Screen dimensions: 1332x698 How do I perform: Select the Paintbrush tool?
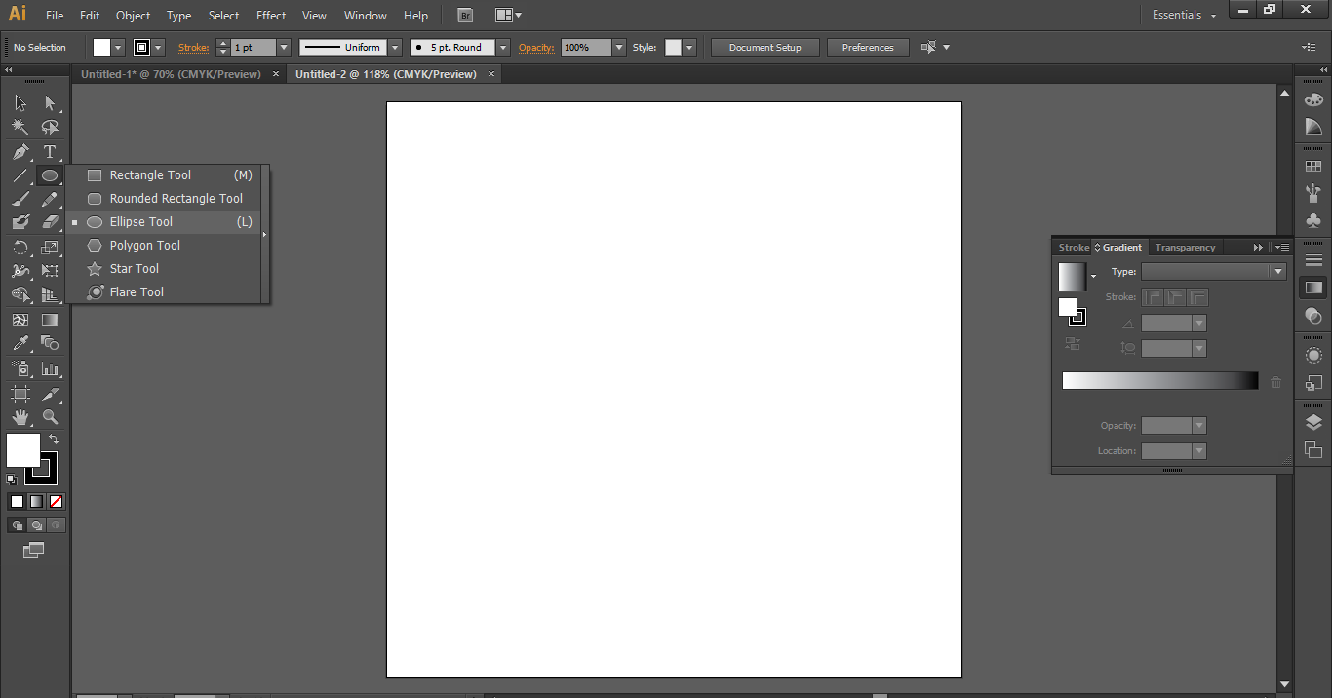point(20,199)
